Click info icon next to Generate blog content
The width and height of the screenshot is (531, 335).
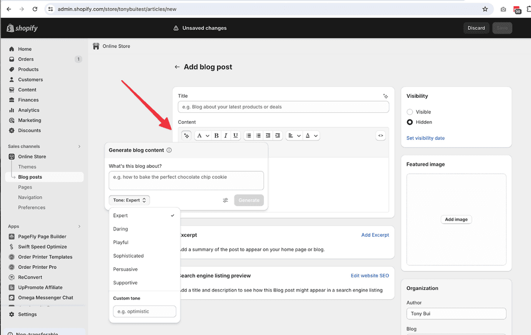169,150
